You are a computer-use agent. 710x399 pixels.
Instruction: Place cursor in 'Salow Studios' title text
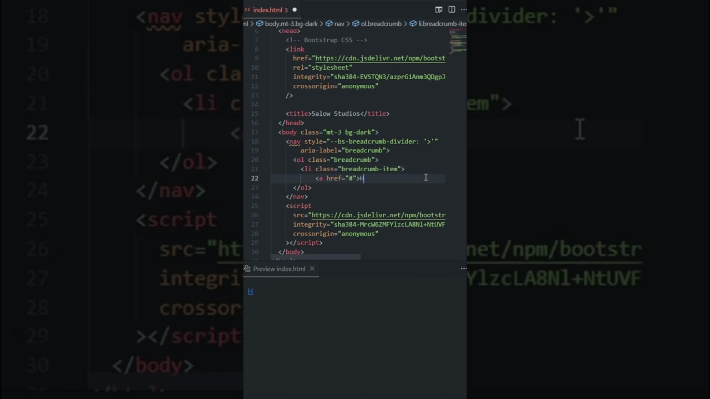coord(336,114)
